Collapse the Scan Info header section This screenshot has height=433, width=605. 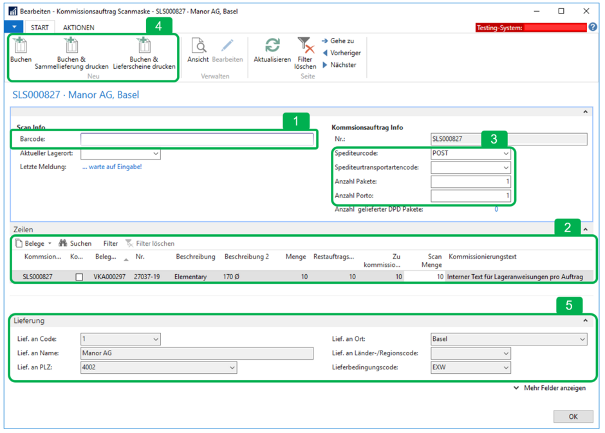(x=585, y=112)
